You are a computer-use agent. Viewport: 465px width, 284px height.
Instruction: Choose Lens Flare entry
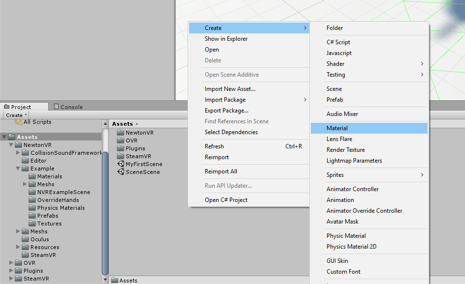[x=369, y=139]
